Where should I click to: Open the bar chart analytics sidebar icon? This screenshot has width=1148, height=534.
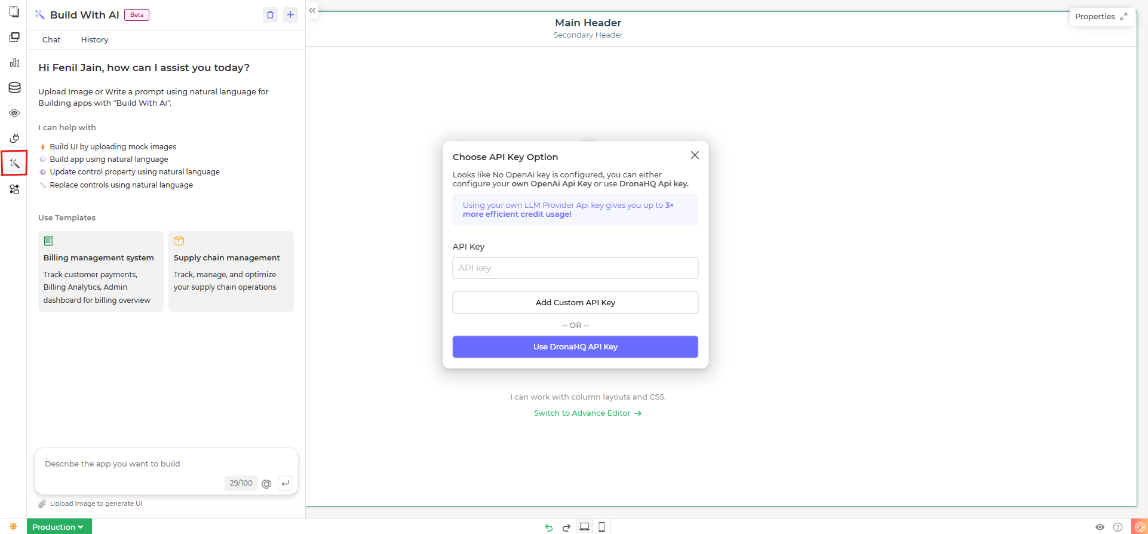[14, 62]
